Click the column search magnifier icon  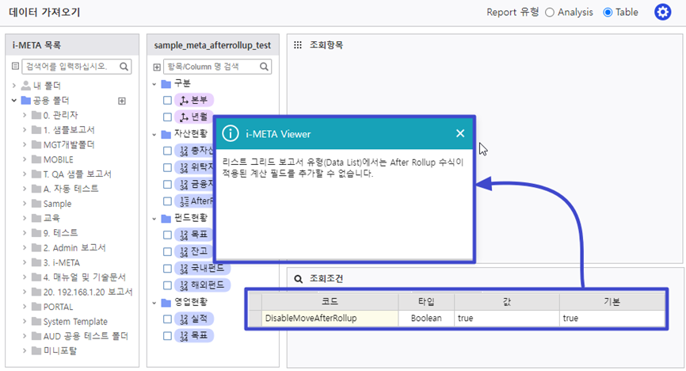coord(266,67)
